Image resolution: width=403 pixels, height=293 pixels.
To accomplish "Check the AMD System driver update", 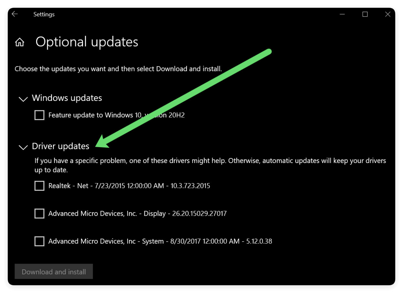I will point(39,241).
